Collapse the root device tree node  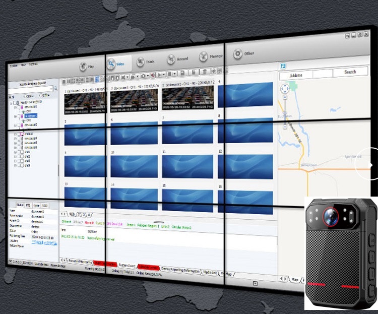pyautogui.click(x=11, y=102)
